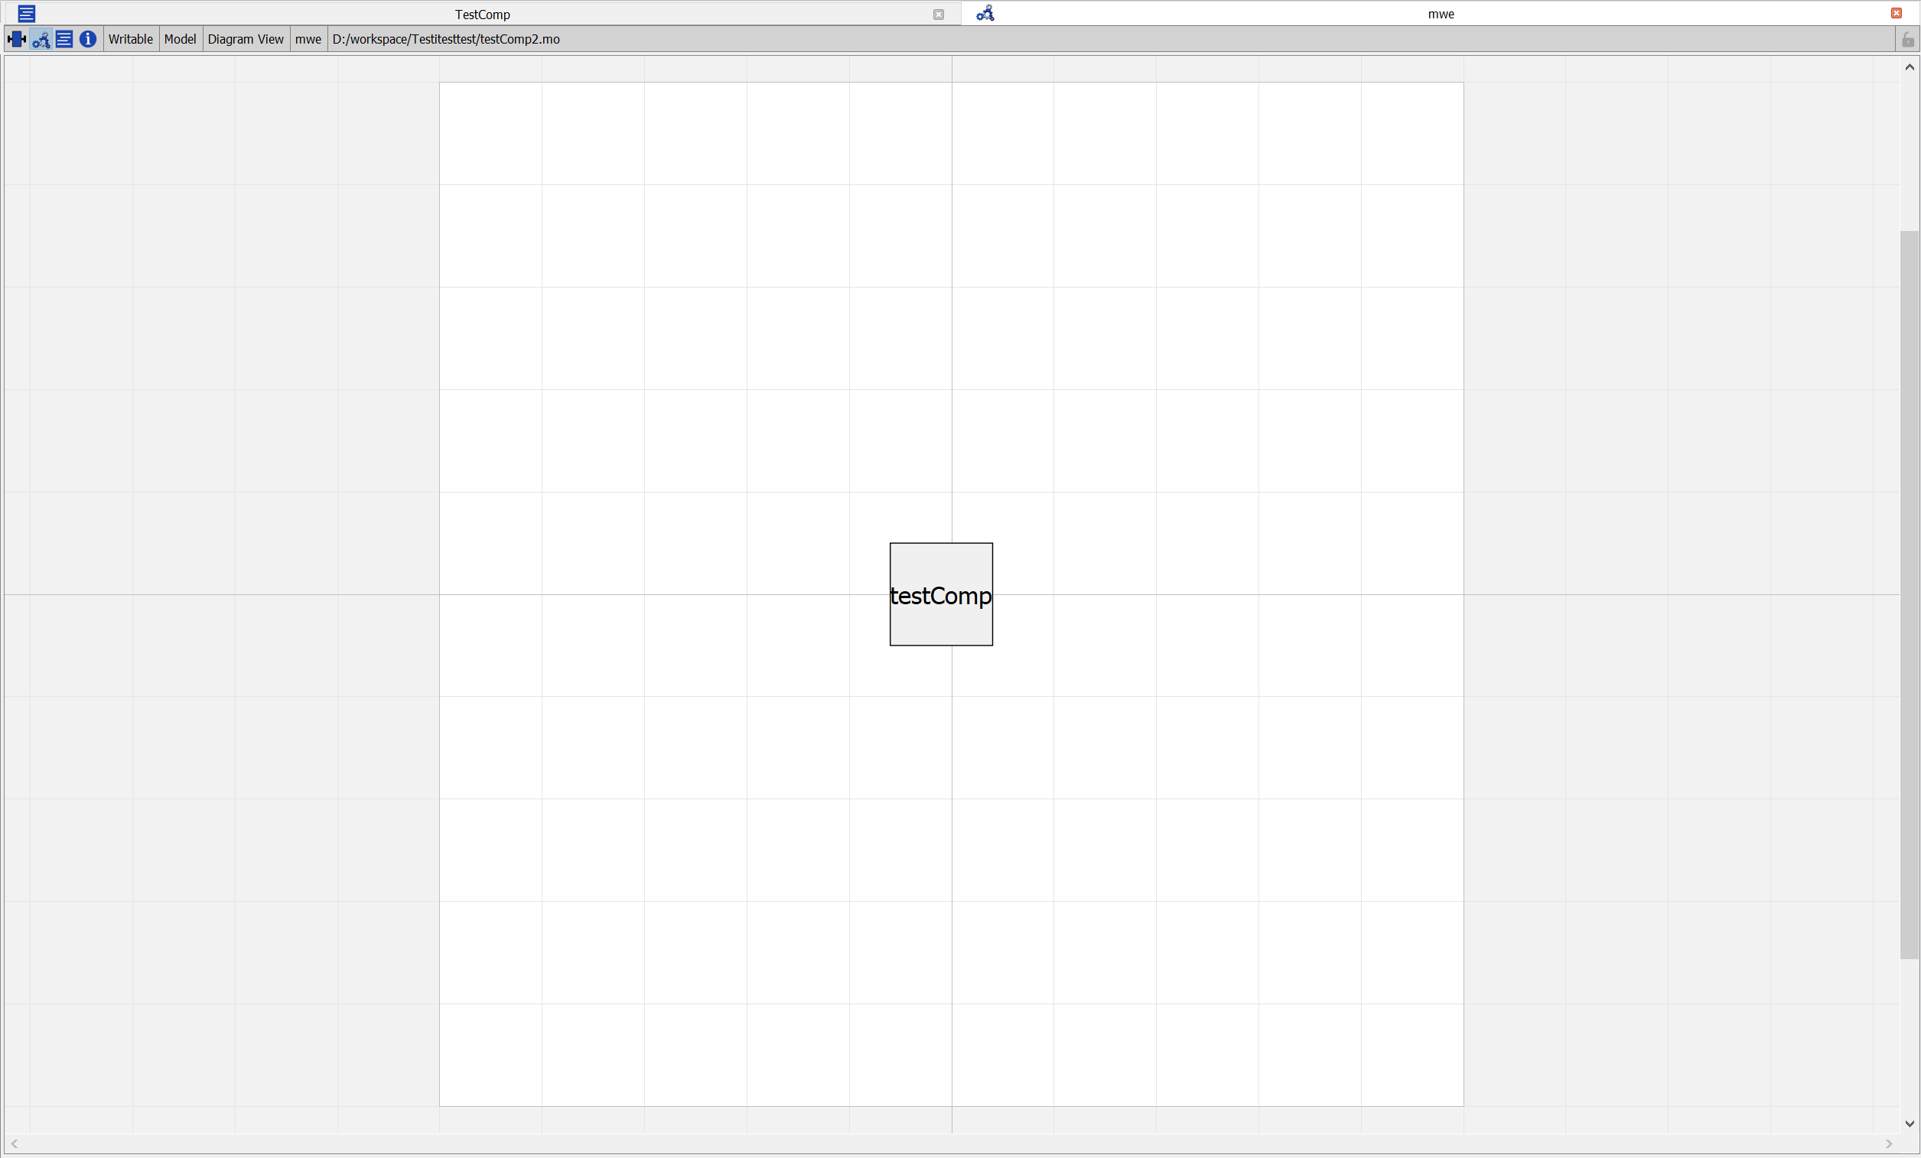Open the Documentation View info icon

(88, 40)
